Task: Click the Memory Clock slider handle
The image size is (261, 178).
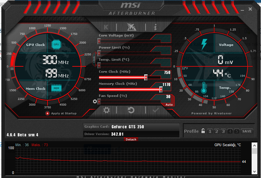Action: (161, 90)
